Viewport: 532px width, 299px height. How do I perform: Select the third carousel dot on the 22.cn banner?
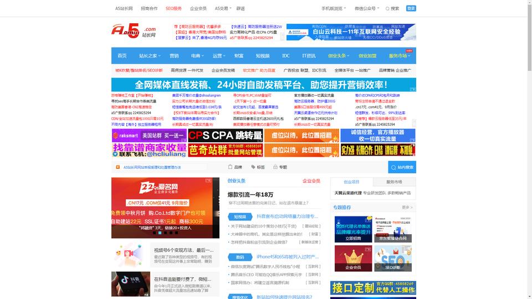pyautogui.click(x=165, y=233)
